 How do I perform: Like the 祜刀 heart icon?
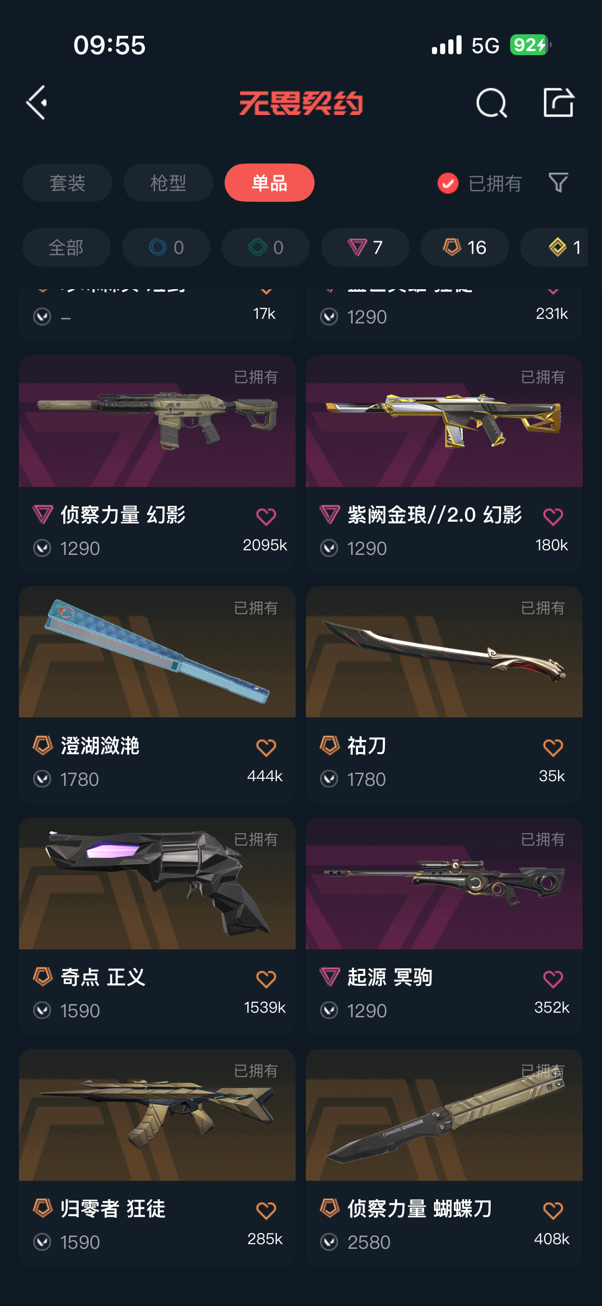(x=553, y=748)
